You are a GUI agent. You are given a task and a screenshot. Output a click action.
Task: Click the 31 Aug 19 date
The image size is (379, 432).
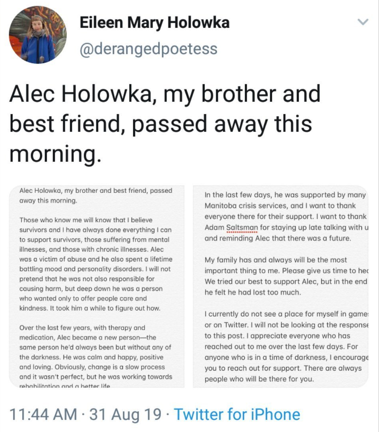coord(125,414)
